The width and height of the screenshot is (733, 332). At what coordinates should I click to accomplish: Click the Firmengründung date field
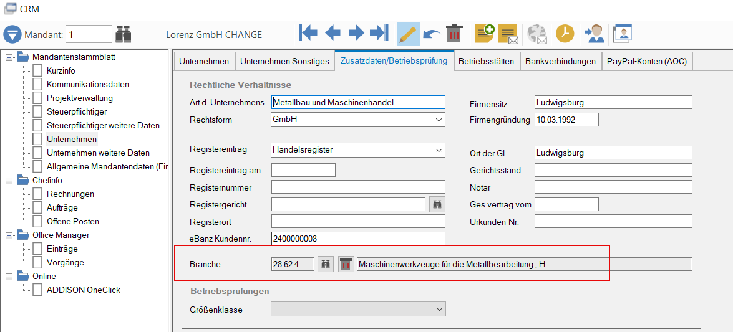566,120
